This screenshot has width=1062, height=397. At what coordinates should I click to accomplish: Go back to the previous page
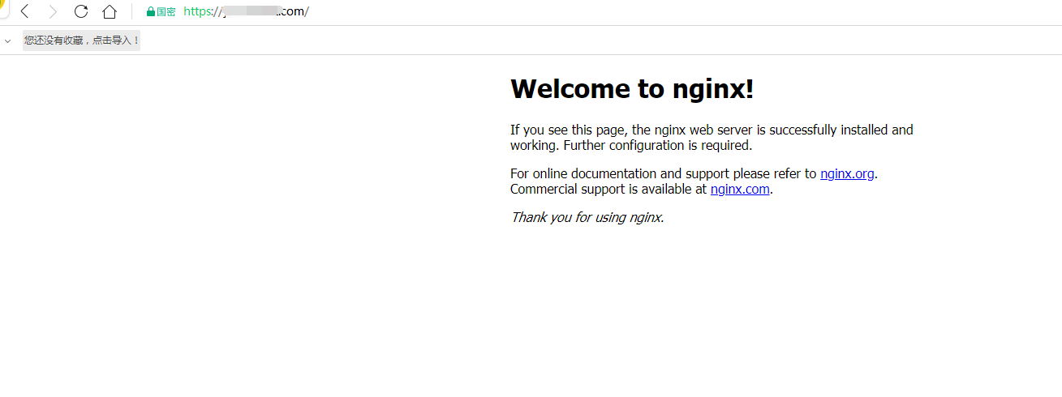coord(25,11)
